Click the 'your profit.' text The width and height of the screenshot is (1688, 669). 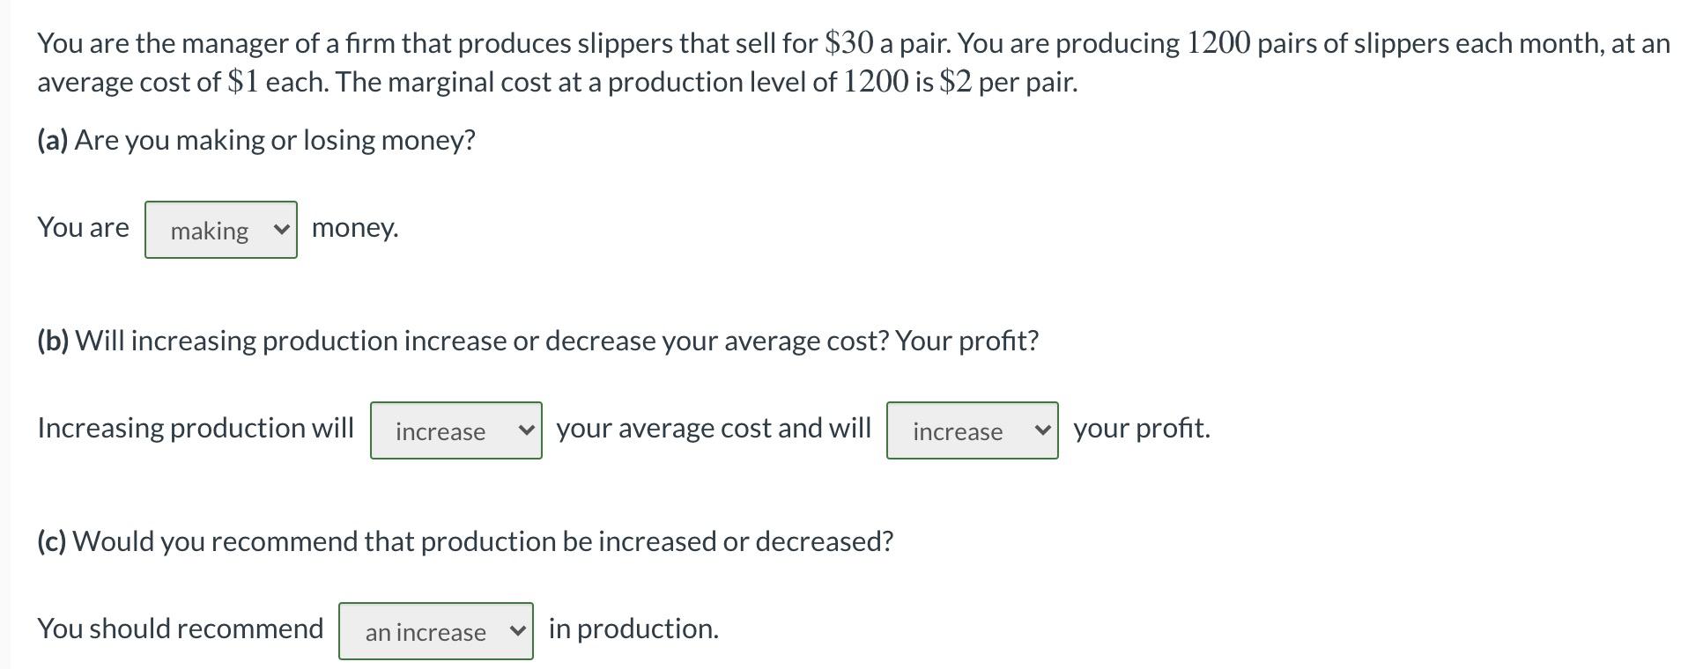click(1142, 428)
